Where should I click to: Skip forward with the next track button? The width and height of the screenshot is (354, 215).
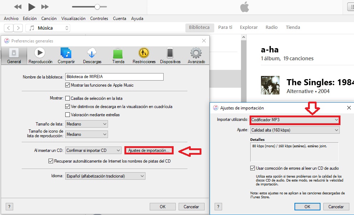pos(45,7)
